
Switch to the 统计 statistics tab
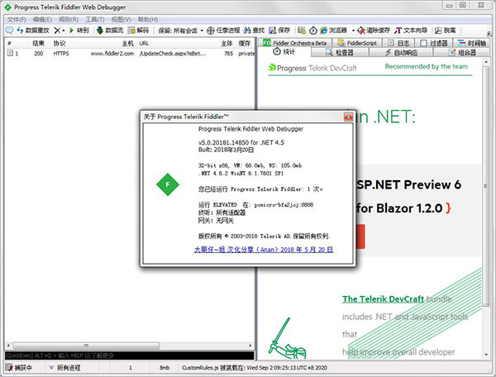284,51
